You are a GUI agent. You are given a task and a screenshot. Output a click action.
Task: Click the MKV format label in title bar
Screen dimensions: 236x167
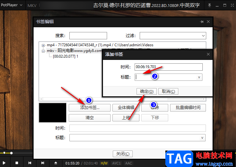pyautogui.click(x=32, y=6)
